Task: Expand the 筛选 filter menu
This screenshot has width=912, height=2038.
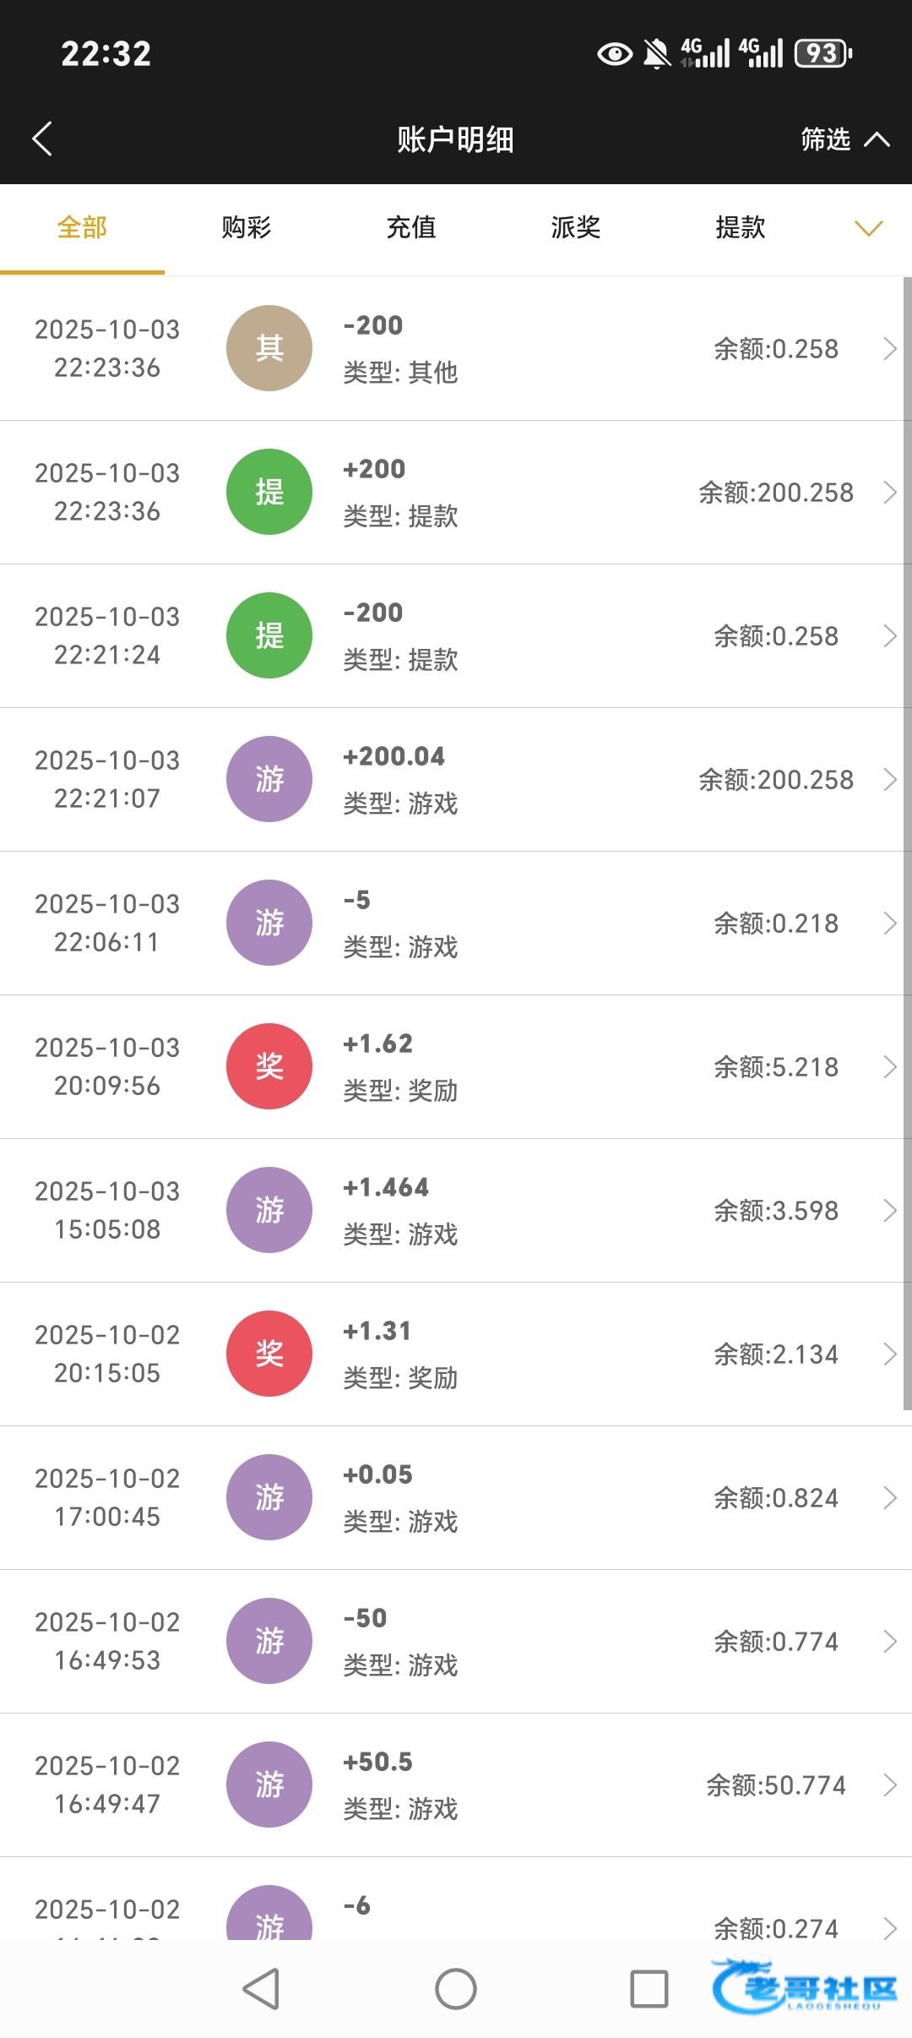Action: [x=844, y=139]
